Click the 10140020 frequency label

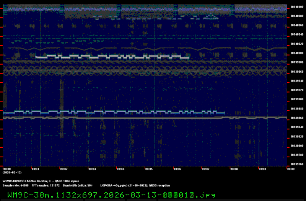[297, 44]
